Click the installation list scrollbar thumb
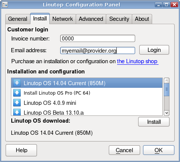180x162 pixels. tap(167, 89)
